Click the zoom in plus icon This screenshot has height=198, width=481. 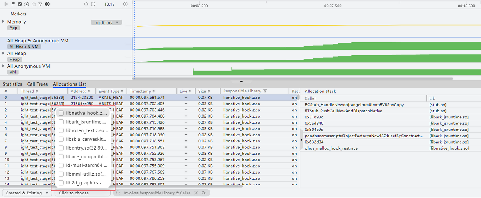point(125,4)
